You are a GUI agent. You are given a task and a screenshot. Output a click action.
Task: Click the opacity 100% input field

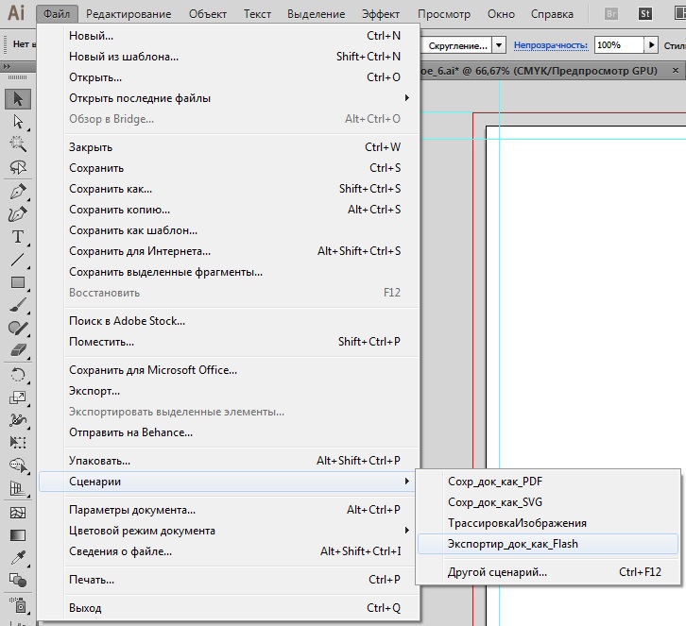[x=619, y=45]
